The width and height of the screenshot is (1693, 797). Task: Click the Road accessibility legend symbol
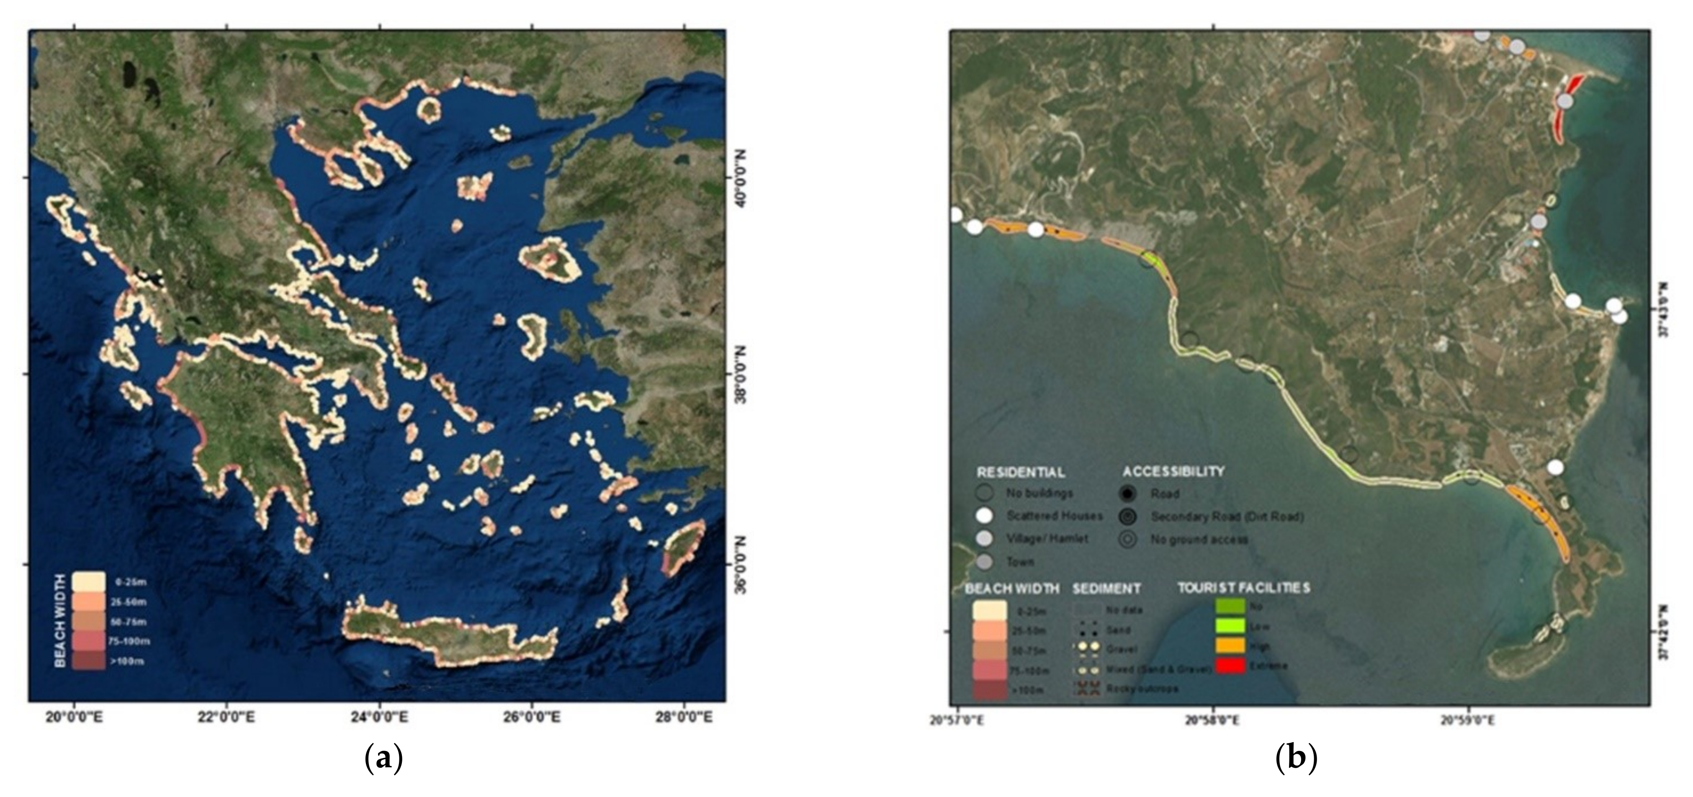(x=1128, y=494)
